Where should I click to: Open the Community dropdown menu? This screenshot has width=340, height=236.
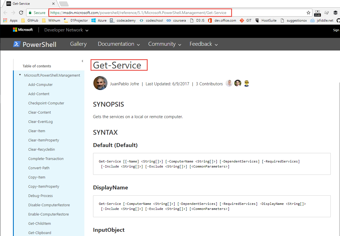165,44
